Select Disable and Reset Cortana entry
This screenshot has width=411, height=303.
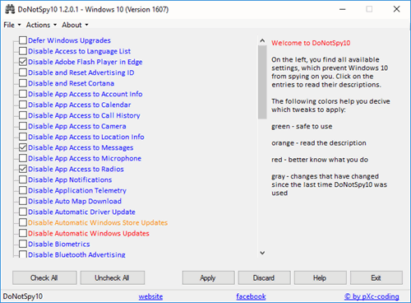click(x=71, y=83)
